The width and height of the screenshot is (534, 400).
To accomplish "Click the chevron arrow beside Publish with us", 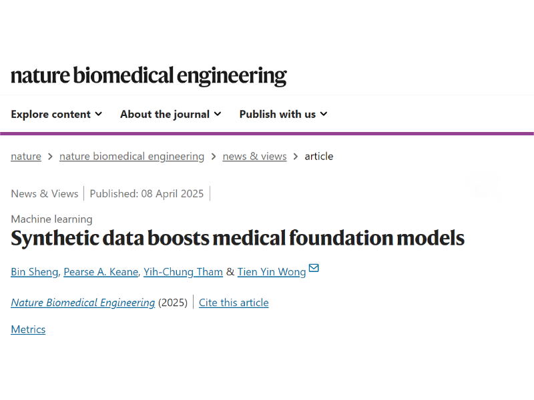I will pyautogui.click(x=324, y=114).
